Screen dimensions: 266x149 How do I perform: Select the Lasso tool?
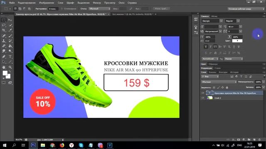pyautogui.click(x=4, y=25)
